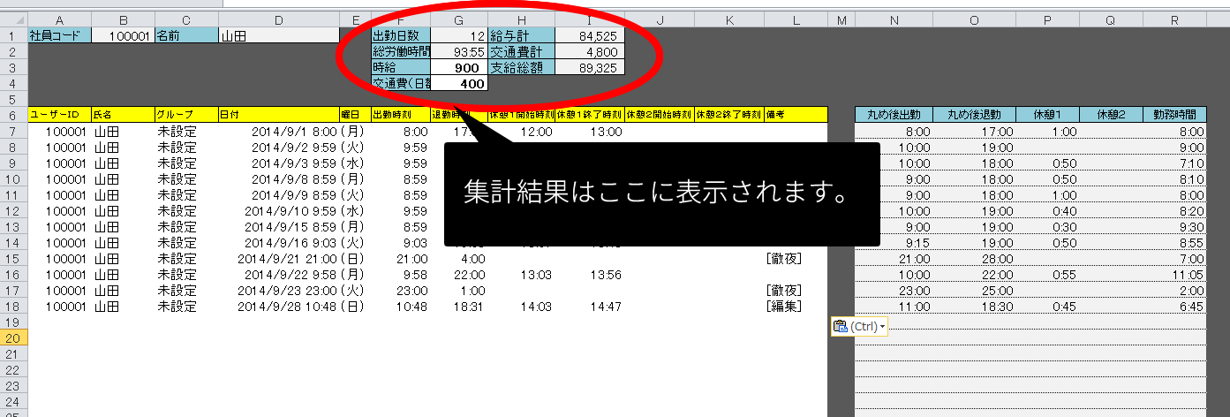Click the 休憩2 heading in the right table
Viewport: 1230px width, 417px height.
pos(1111,115)
